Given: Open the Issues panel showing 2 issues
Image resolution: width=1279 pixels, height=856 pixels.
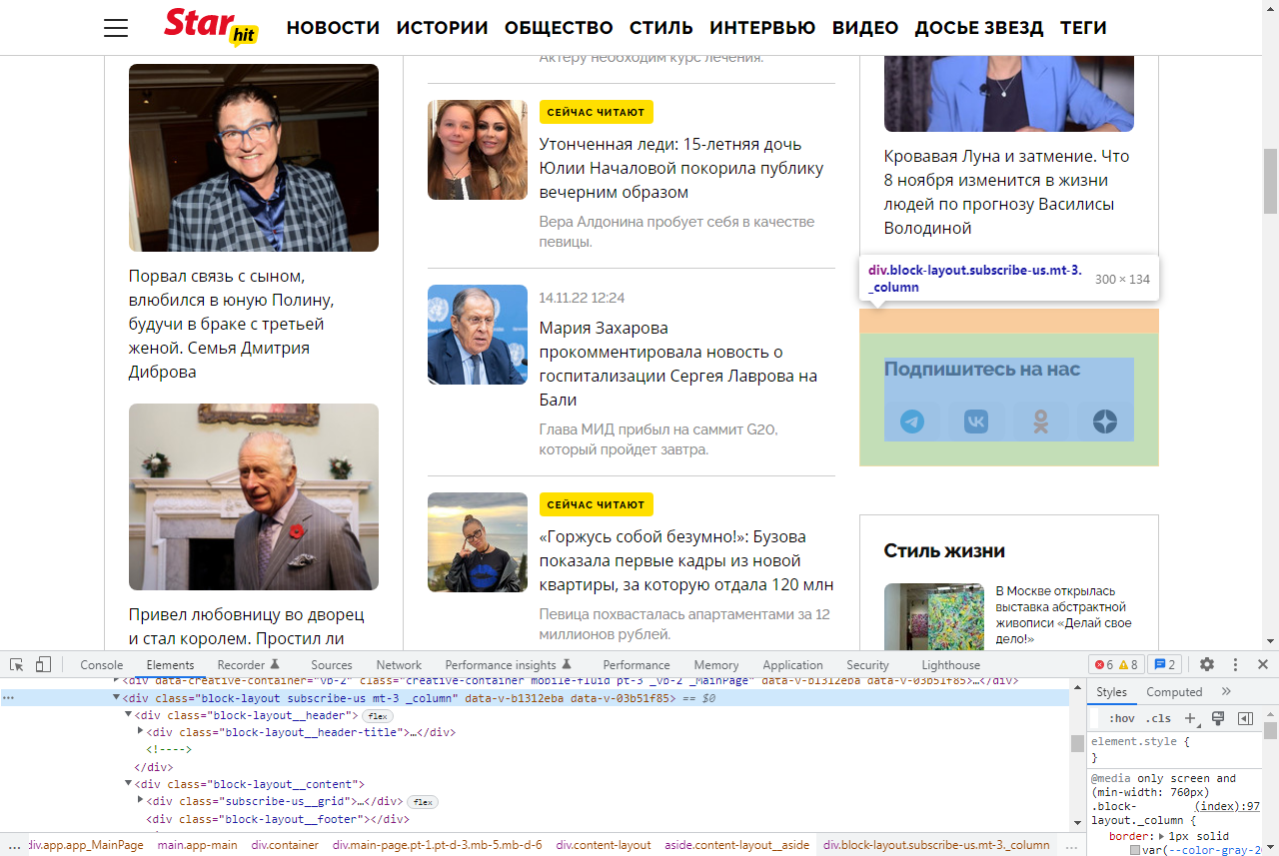Looking at the screenshot, I should point(1164,663).
